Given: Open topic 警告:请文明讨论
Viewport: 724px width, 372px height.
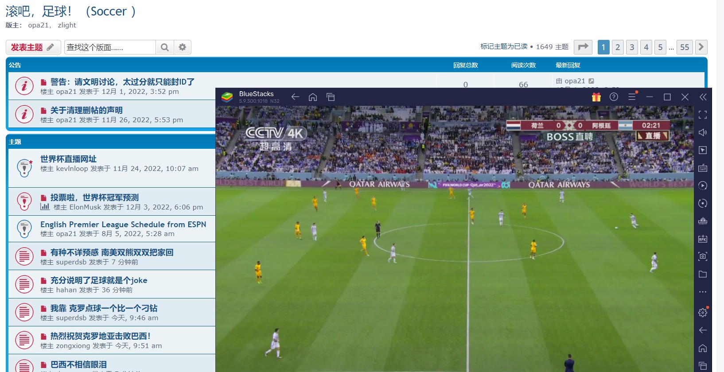Looking at the screenshot, I should (x=122, y=82).
